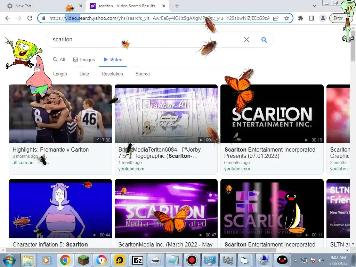Clear the search query with X
Viewport: 356px width, 267px height.
tap(246, 40)
